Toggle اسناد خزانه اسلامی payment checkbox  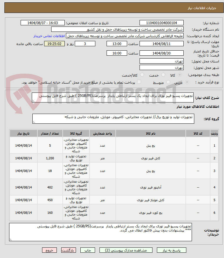pyautogui.click(x=139, y=82)
